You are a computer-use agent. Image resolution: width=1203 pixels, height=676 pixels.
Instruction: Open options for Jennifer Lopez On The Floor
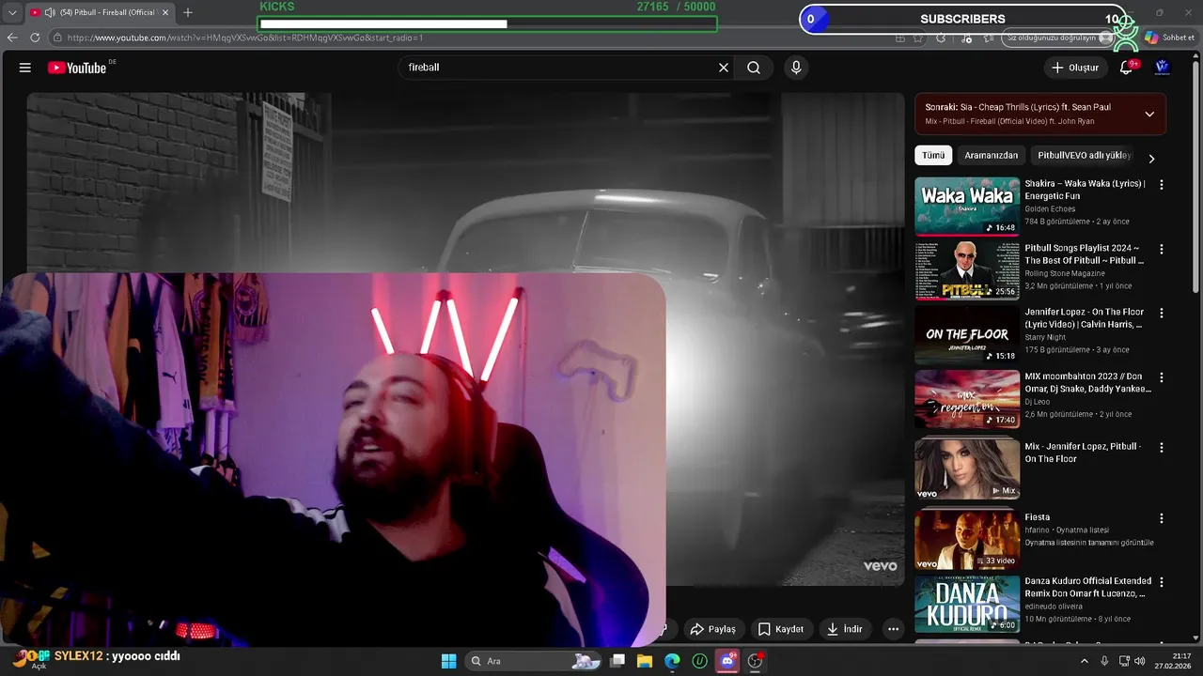pyautogui.click(x=1162, y=313)
